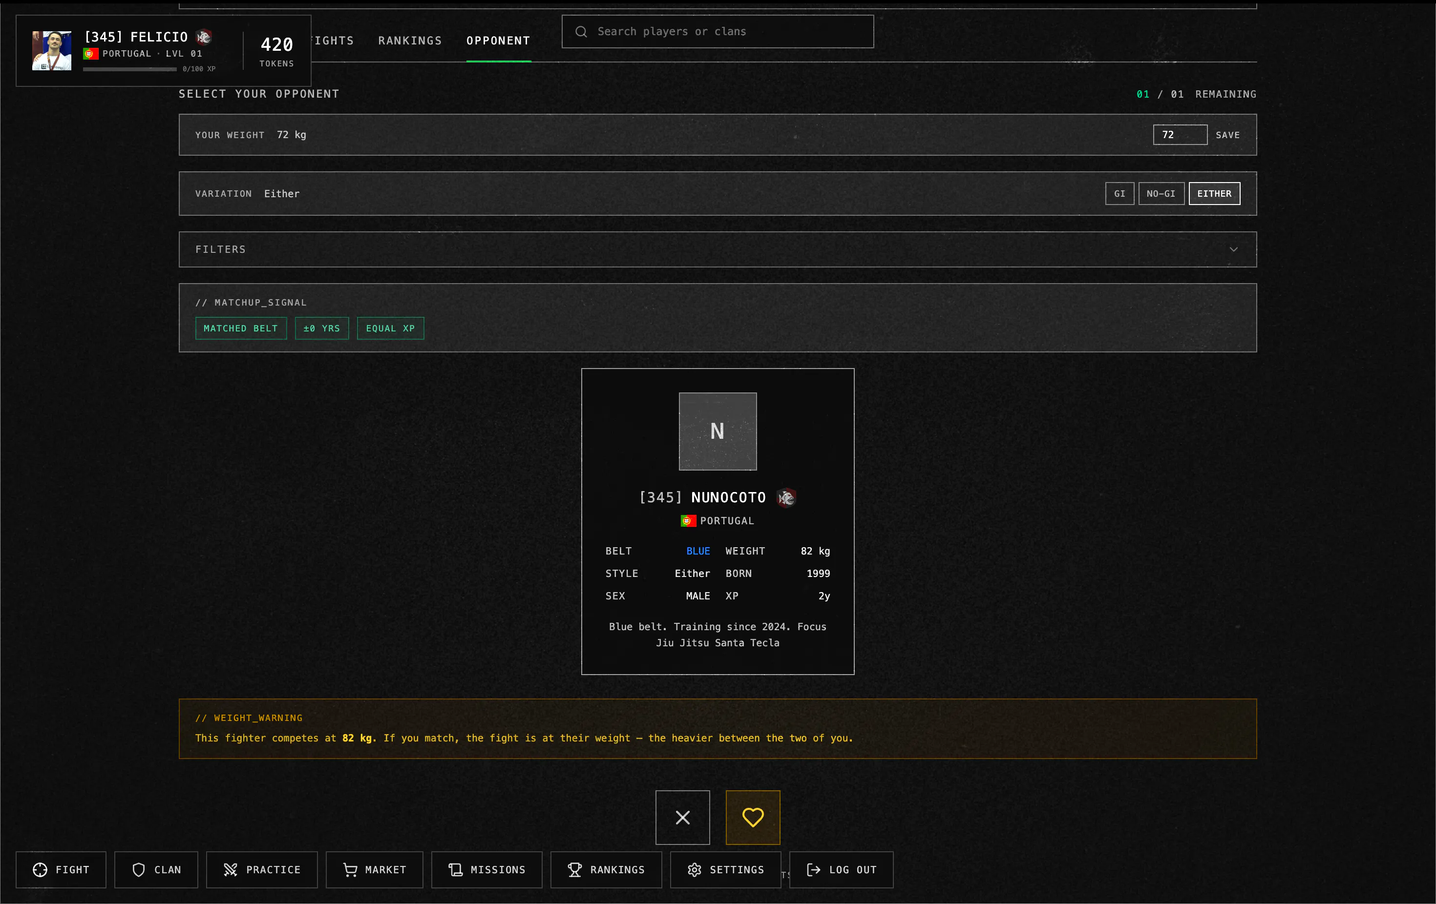Reject opponent with the X button
The image size is (1436, 904).
(683, 817)
